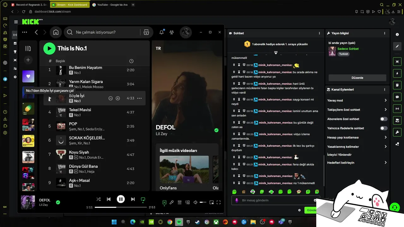Toggle Yalnızca ifadelerle sohbet switch

click(x=384, y=128)
